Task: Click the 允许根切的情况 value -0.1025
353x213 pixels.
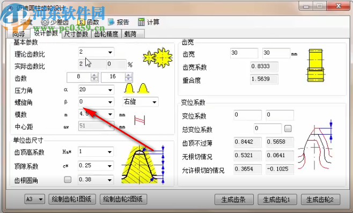Action: click(280, 169)
